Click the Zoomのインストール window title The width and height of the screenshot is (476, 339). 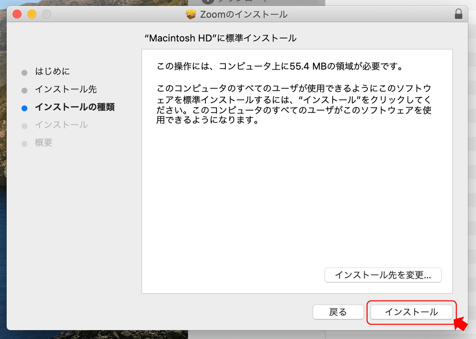(x=244, y=14)
